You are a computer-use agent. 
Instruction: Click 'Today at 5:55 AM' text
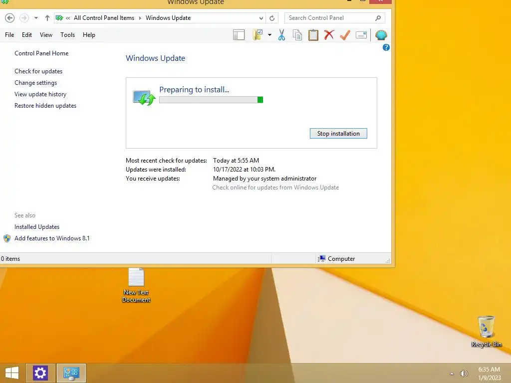tap(236, 161)
